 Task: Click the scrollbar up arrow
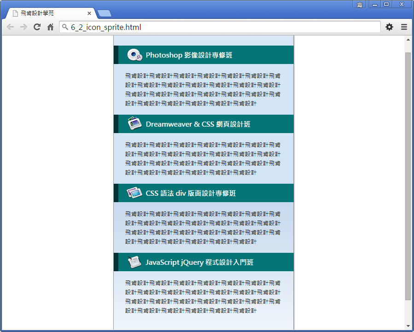tap(408, 40)
